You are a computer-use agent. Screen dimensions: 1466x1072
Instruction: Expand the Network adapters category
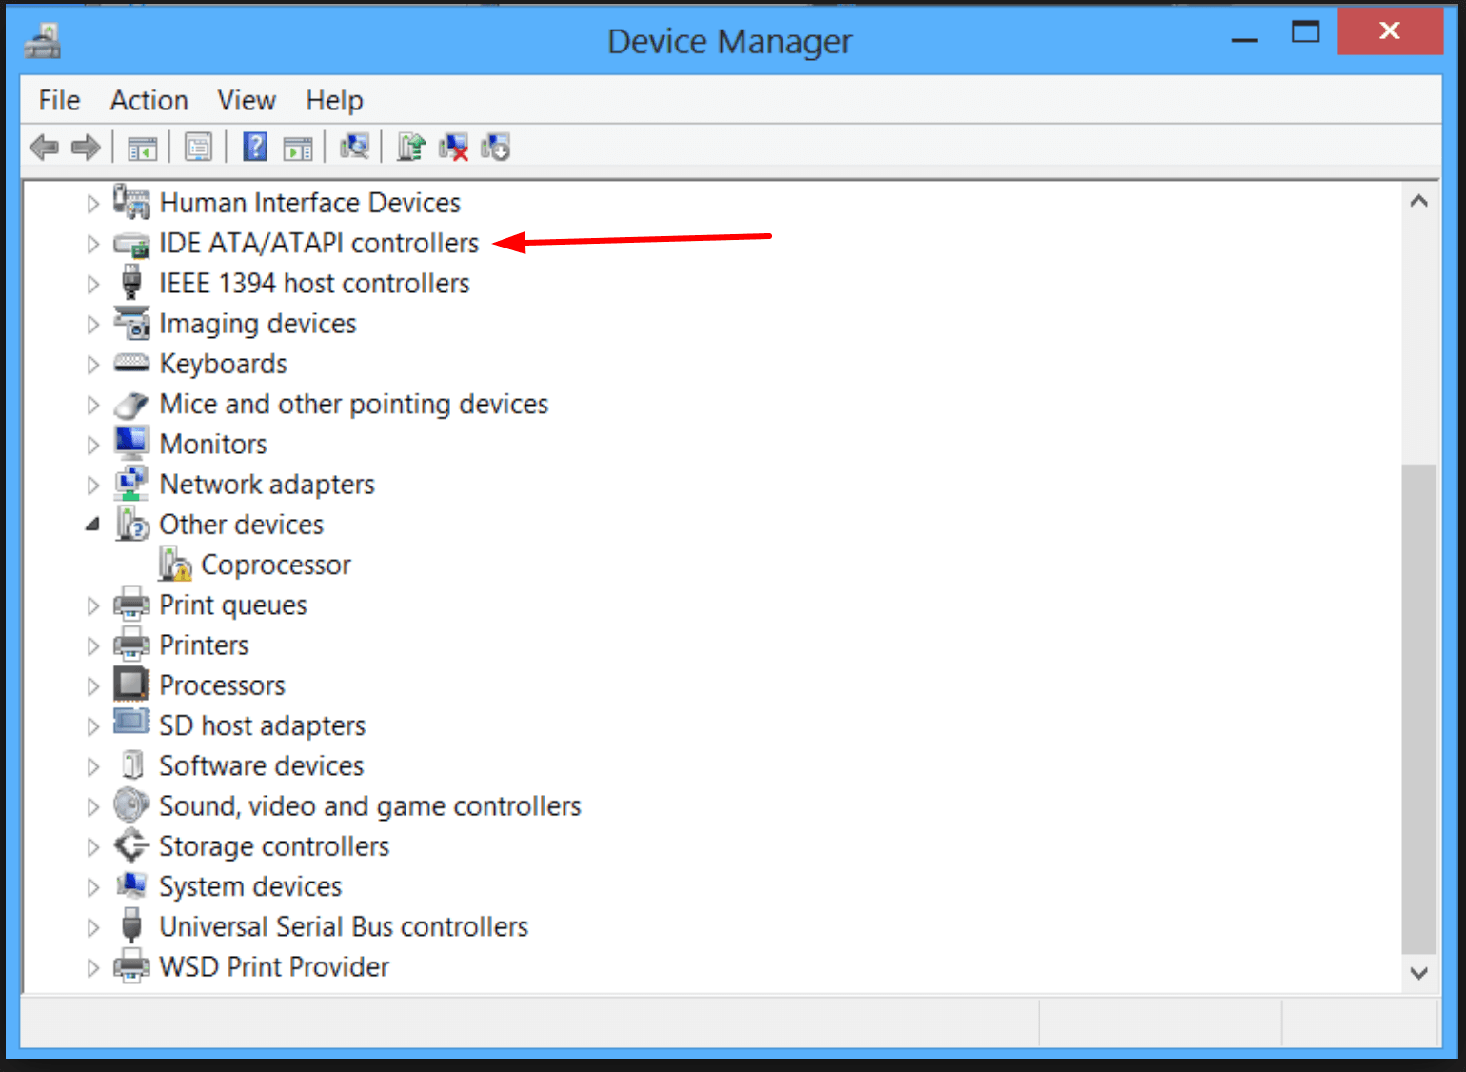(92, 486)
